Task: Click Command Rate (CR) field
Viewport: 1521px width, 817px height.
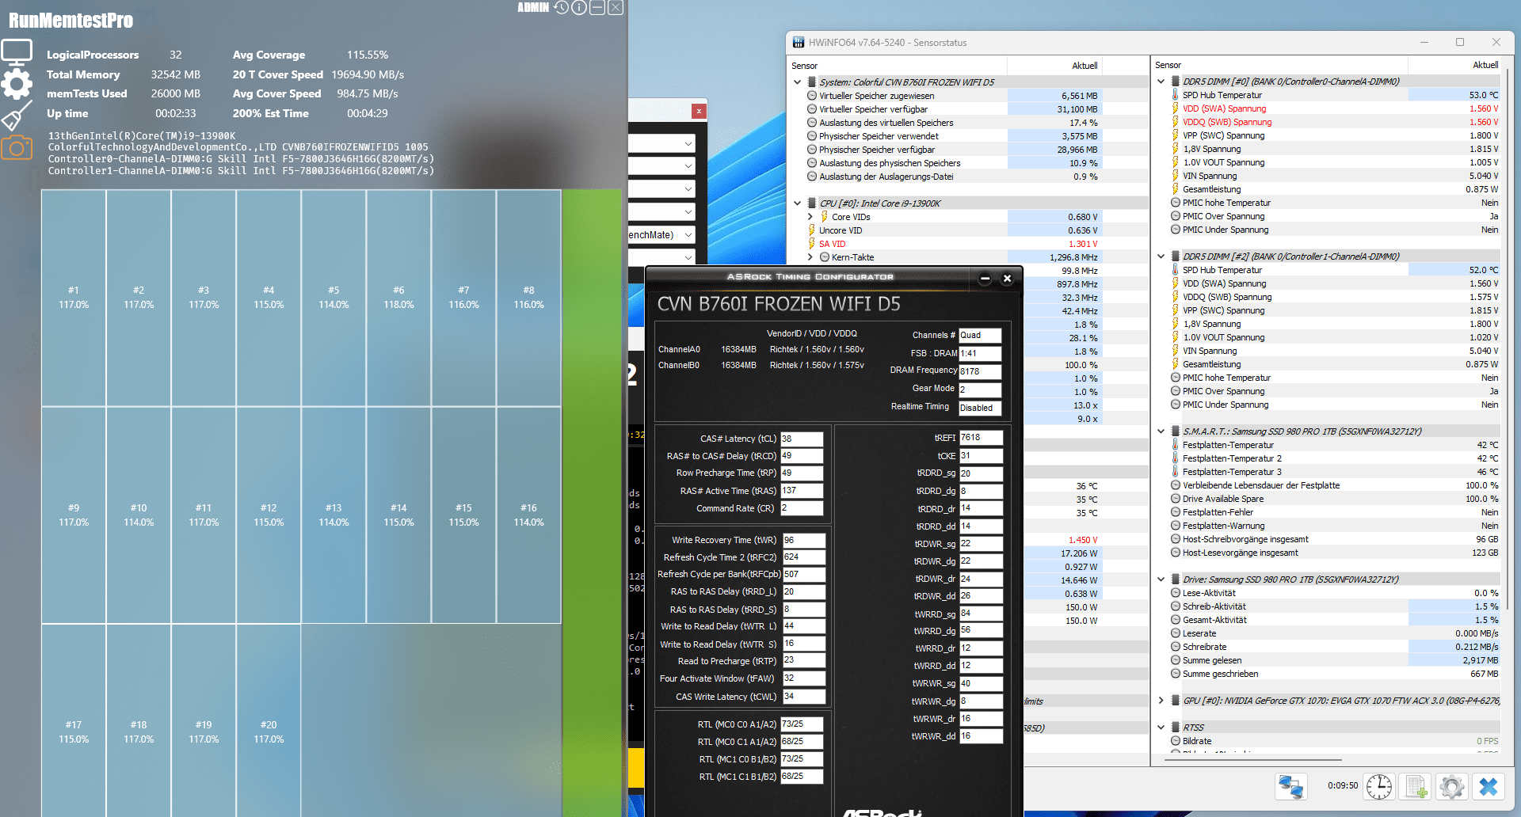Action: pos(802,508)
